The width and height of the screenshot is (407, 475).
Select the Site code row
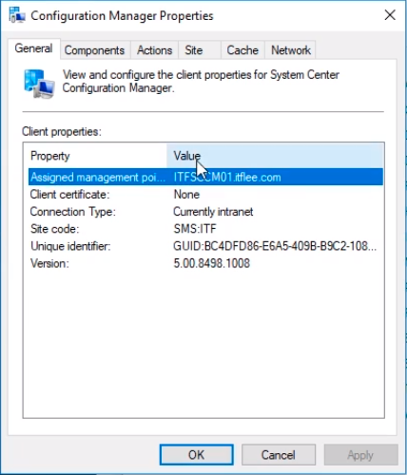coord(205,229)
